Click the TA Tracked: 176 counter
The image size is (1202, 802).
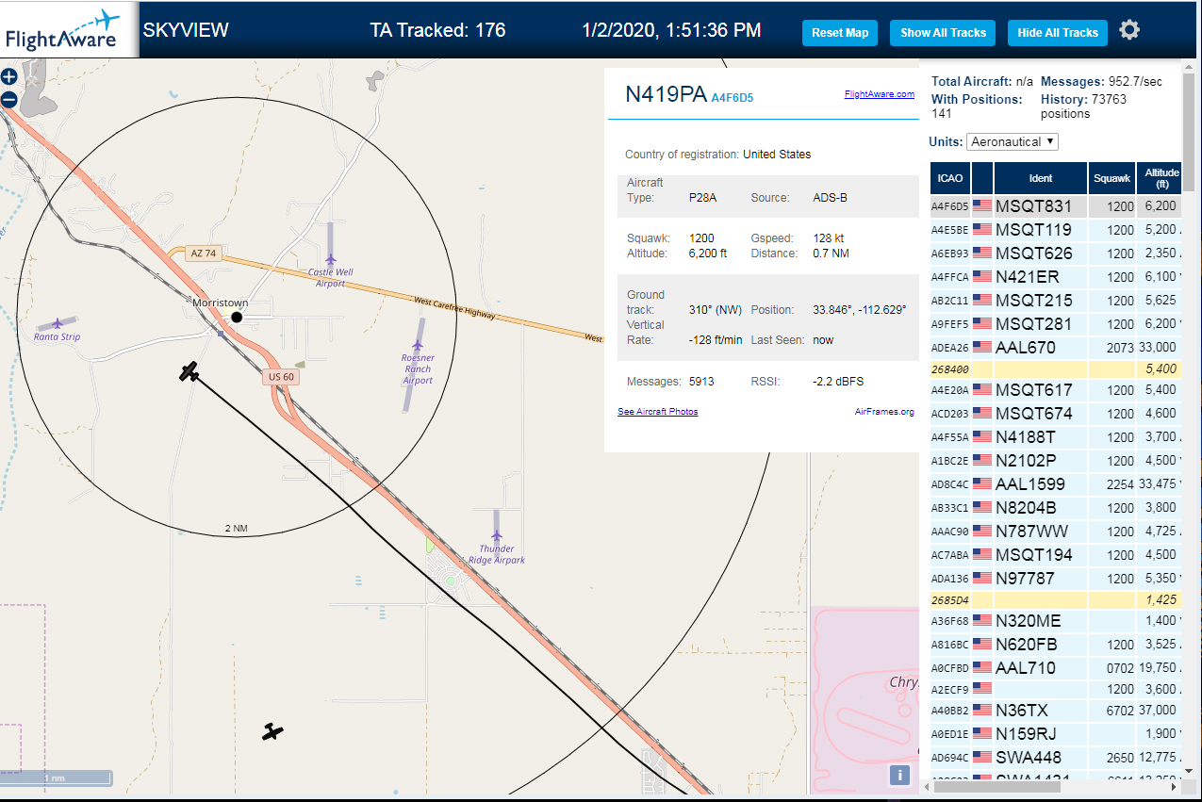coord(437,30)
